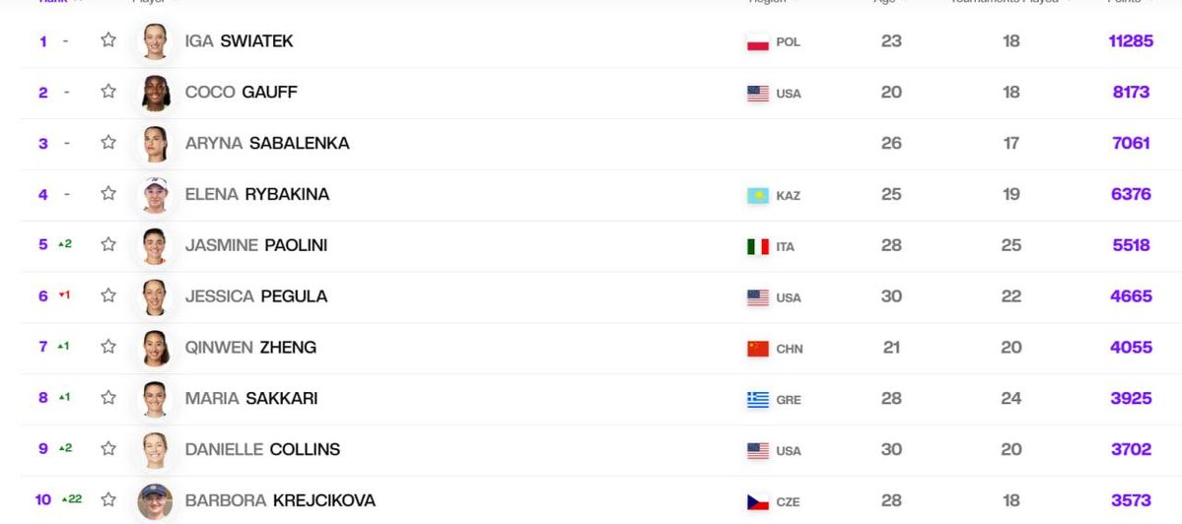Open the Qinwen Zheng player link
Viewport: 1182px width, 524px height.
click(250, 347)
